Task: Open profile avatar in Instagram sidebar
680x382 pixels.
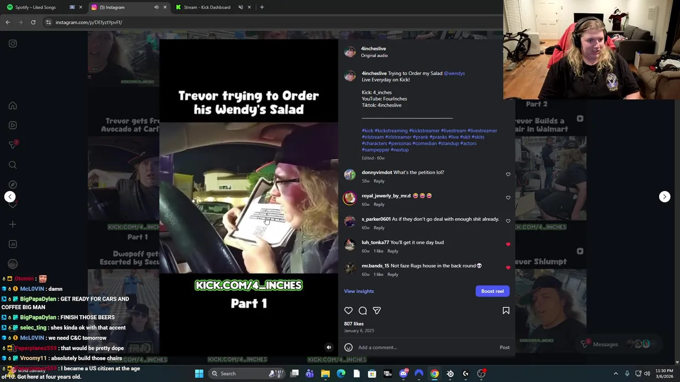Action: point(13,264)
